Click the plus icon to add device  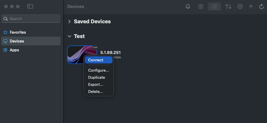pos(251,6)
